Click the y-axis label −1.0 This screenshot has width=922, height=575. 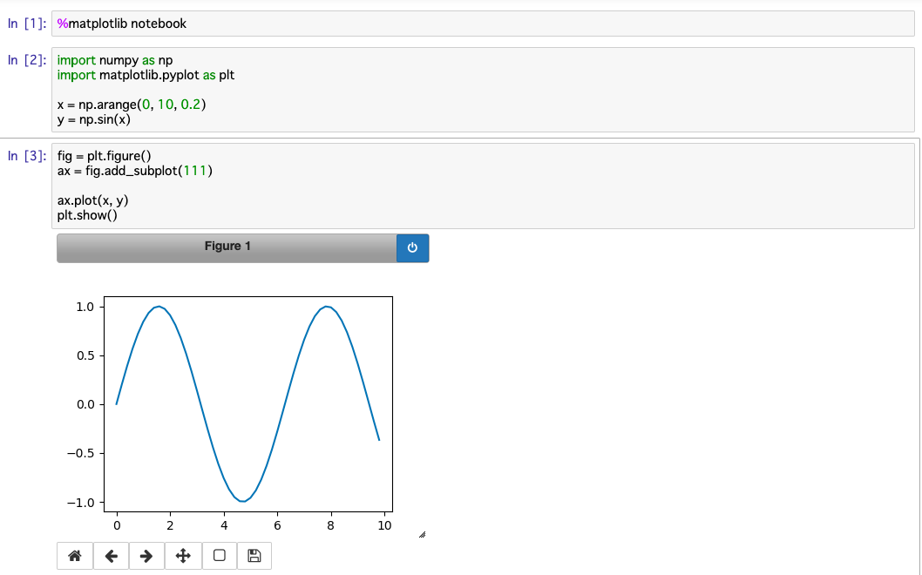80,503
